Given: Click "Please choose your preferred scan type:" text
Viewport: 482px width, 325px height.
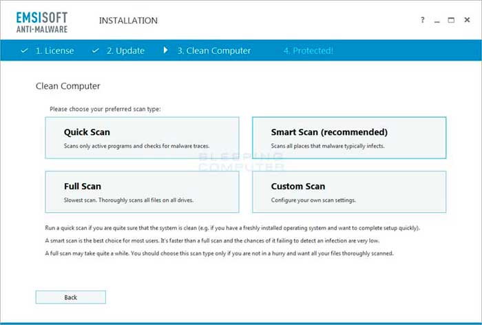Looking at the screenshot, I should (x=105, y=109).
